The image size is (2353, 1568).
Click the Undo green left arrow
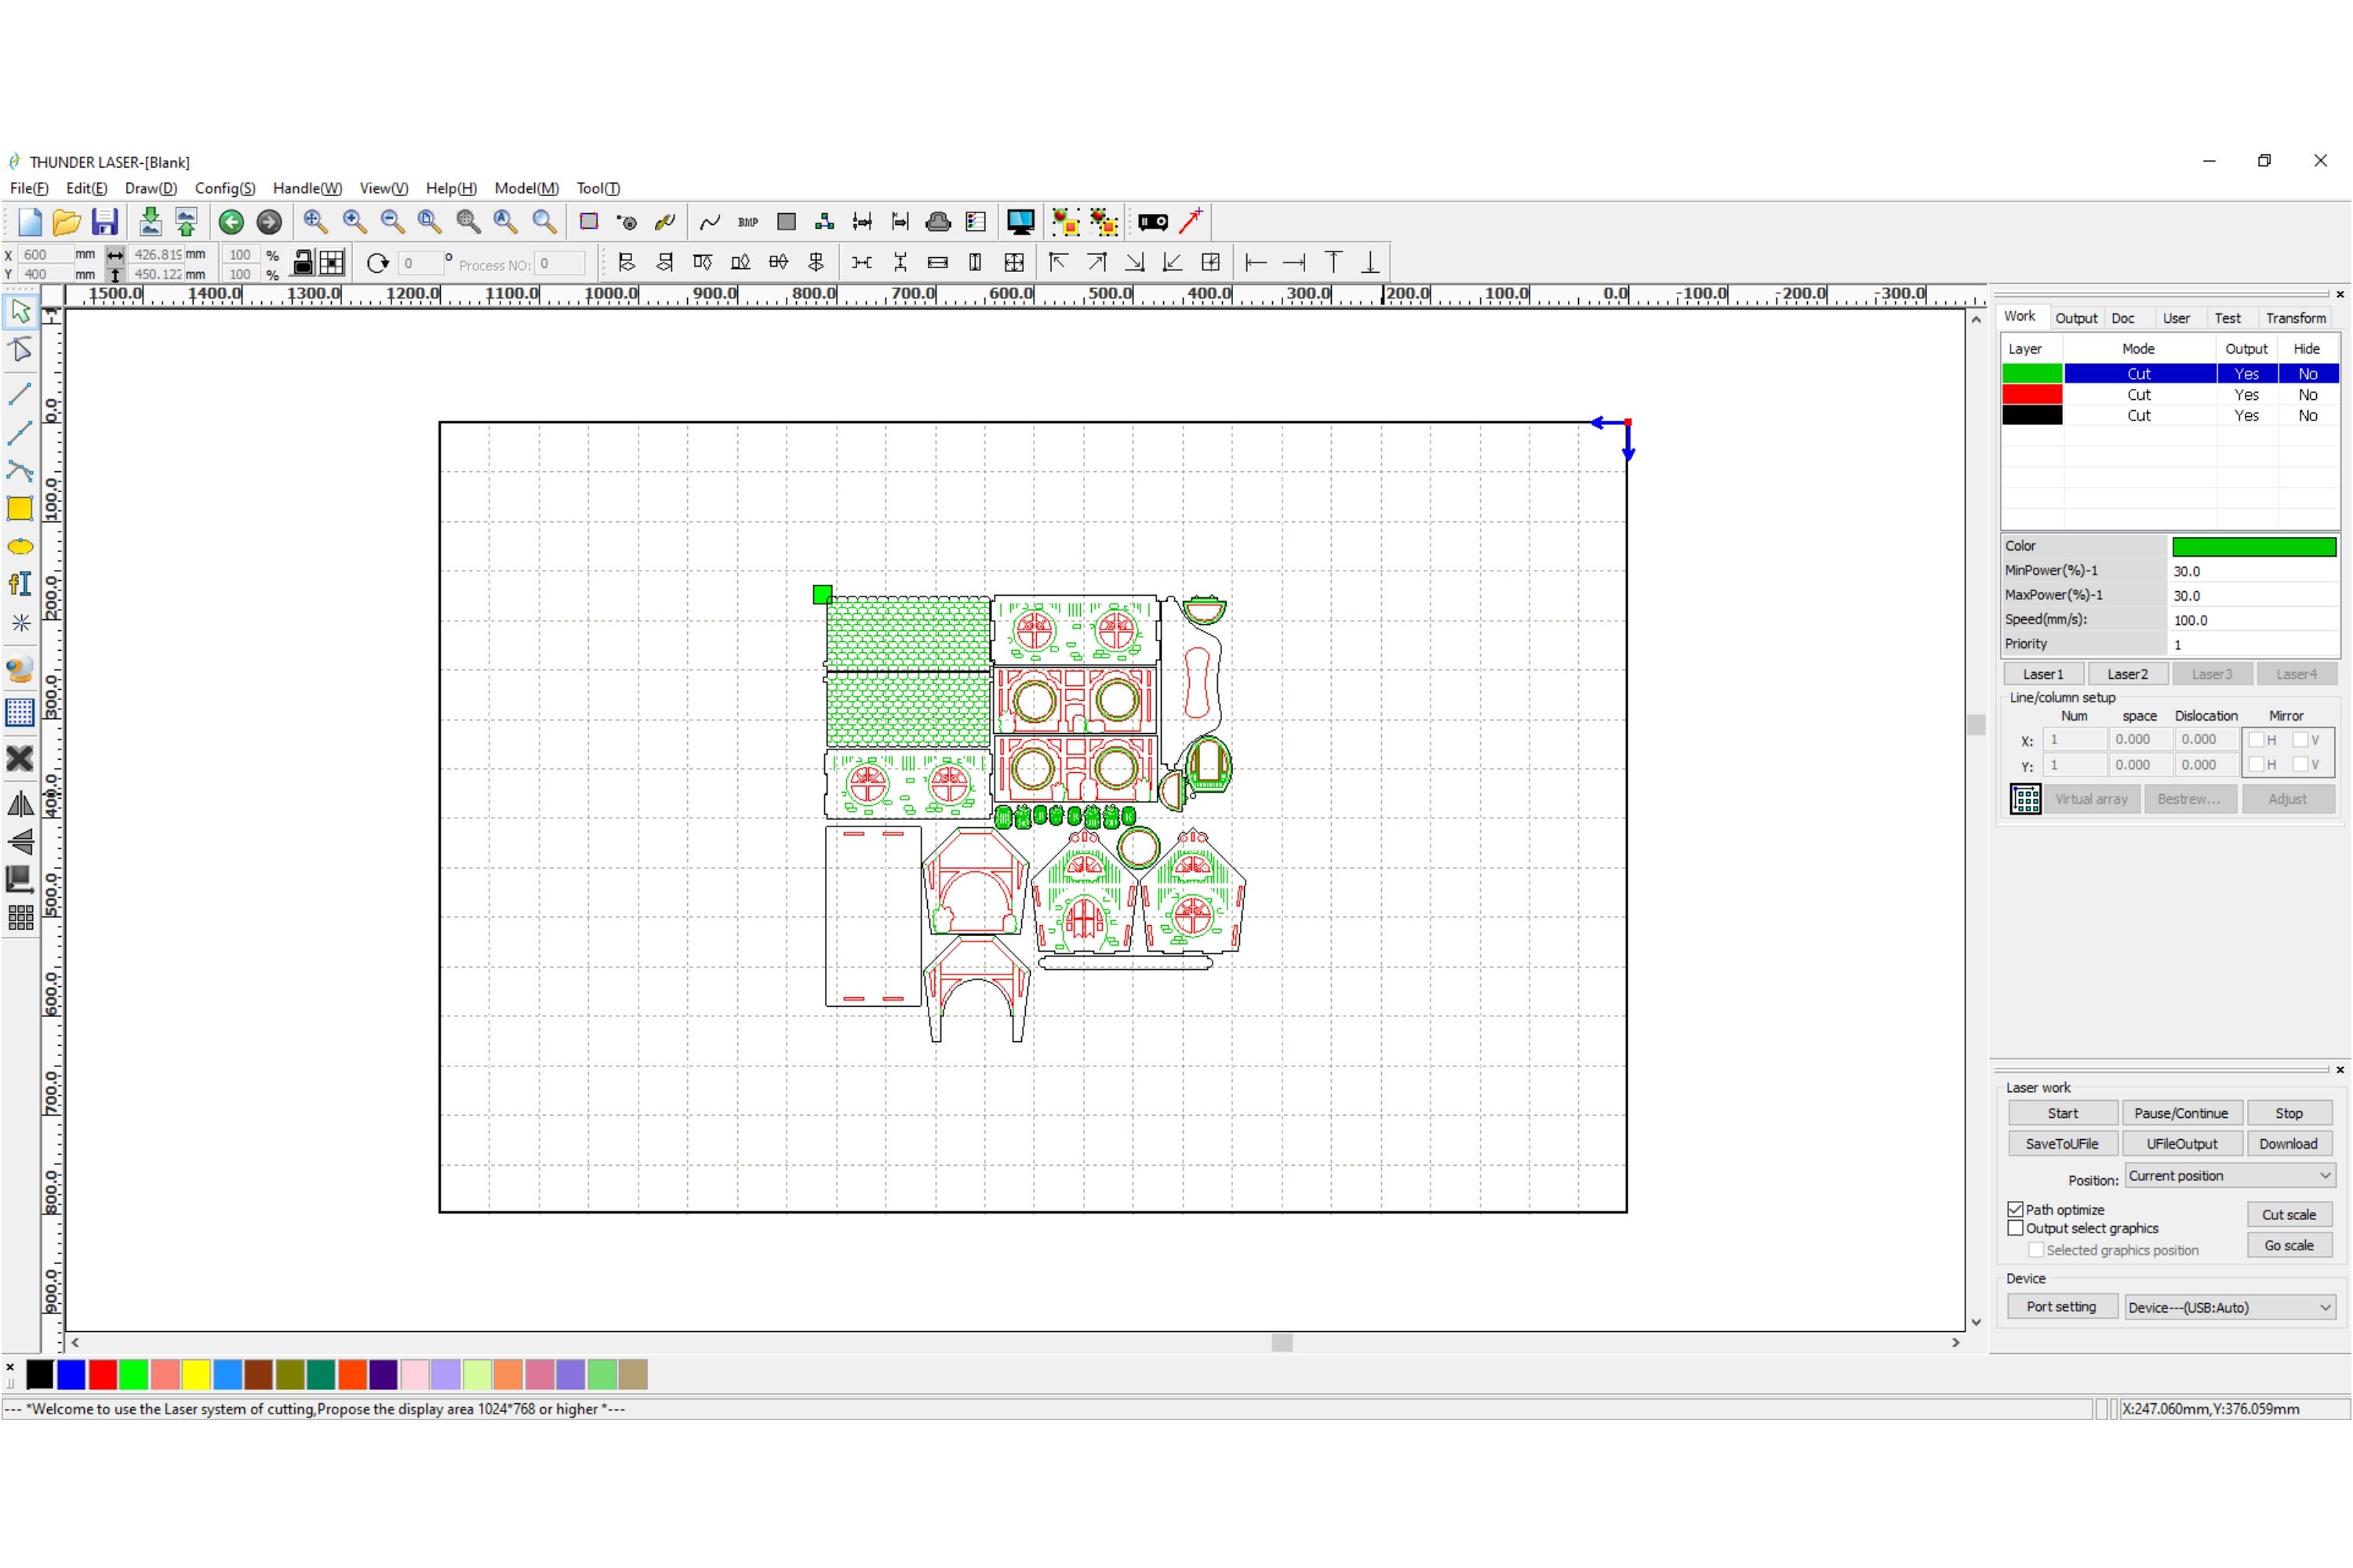tap(231, 222)
